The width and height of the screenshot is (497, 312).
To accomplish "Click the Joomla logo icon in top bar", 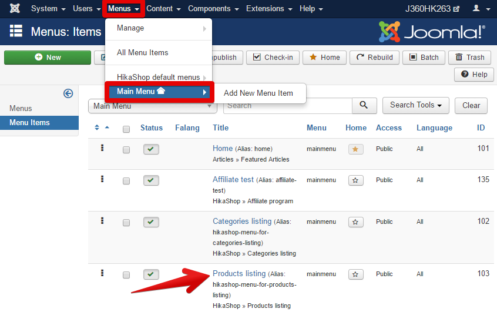I will coord(15,9).
